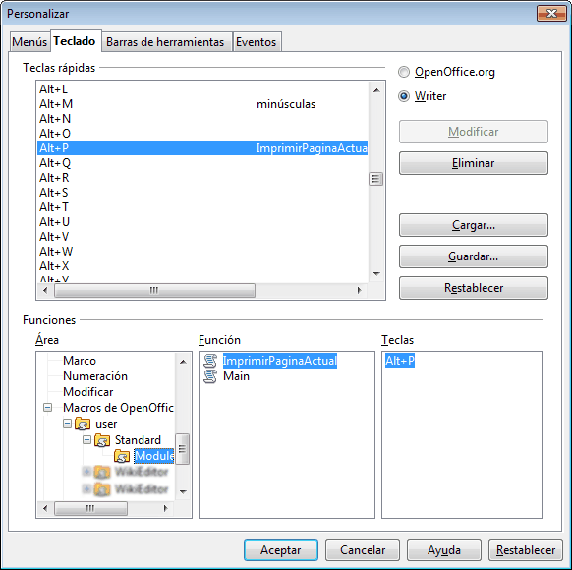Click shortcut list scroll up arrow

[376, 90]
